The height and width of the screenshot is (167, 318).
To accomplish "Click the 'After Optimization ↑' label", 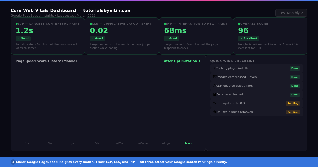I will (x=182, y=61).
